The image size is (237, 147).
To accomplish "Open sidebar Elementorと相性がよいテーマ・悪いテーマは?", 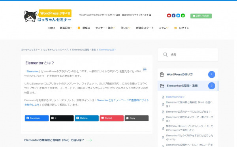I will (189, 119).
